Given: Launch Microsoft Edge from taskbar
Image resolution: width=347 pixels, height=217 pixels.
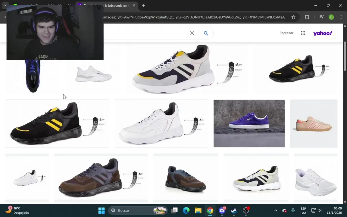Looking at the screenshot, I should [186, 210].
